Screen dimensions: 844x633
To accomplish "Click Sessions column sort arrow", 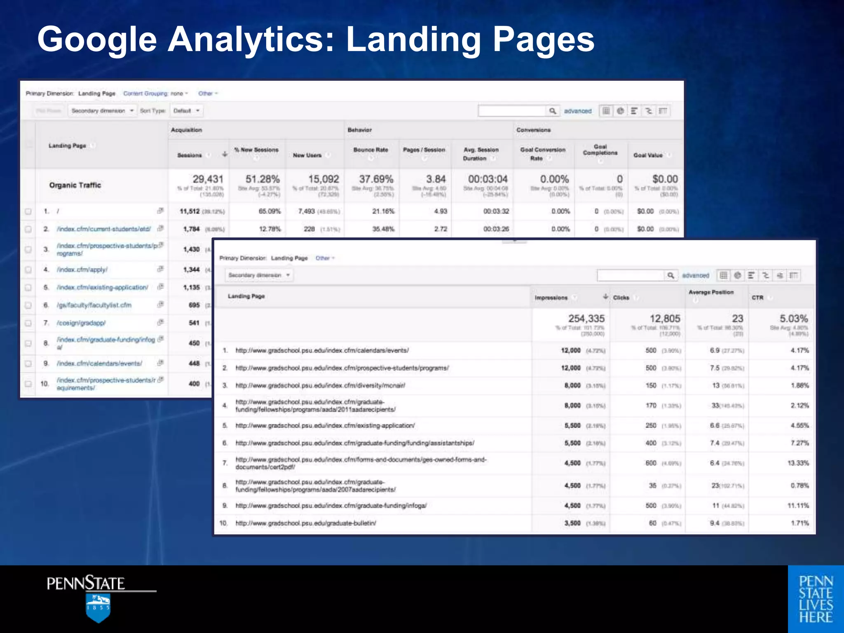I will pos(225,154).
